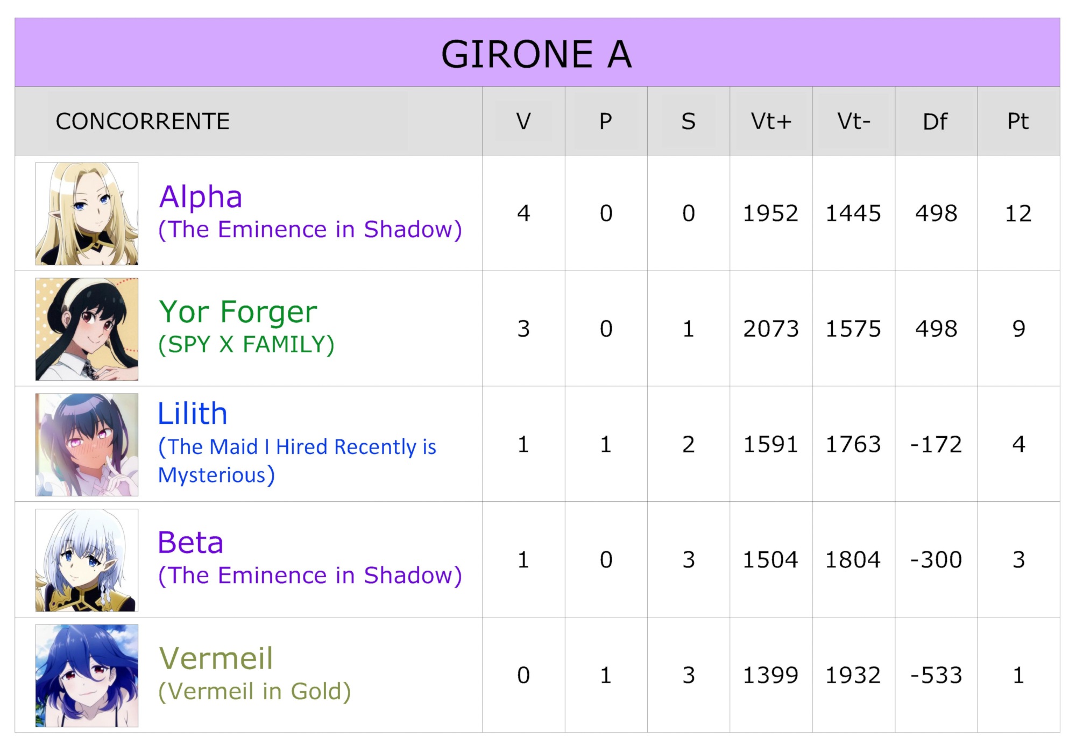Open Vermeil's portrait thumbnail
1076x753 pixels.
point(87,676)
